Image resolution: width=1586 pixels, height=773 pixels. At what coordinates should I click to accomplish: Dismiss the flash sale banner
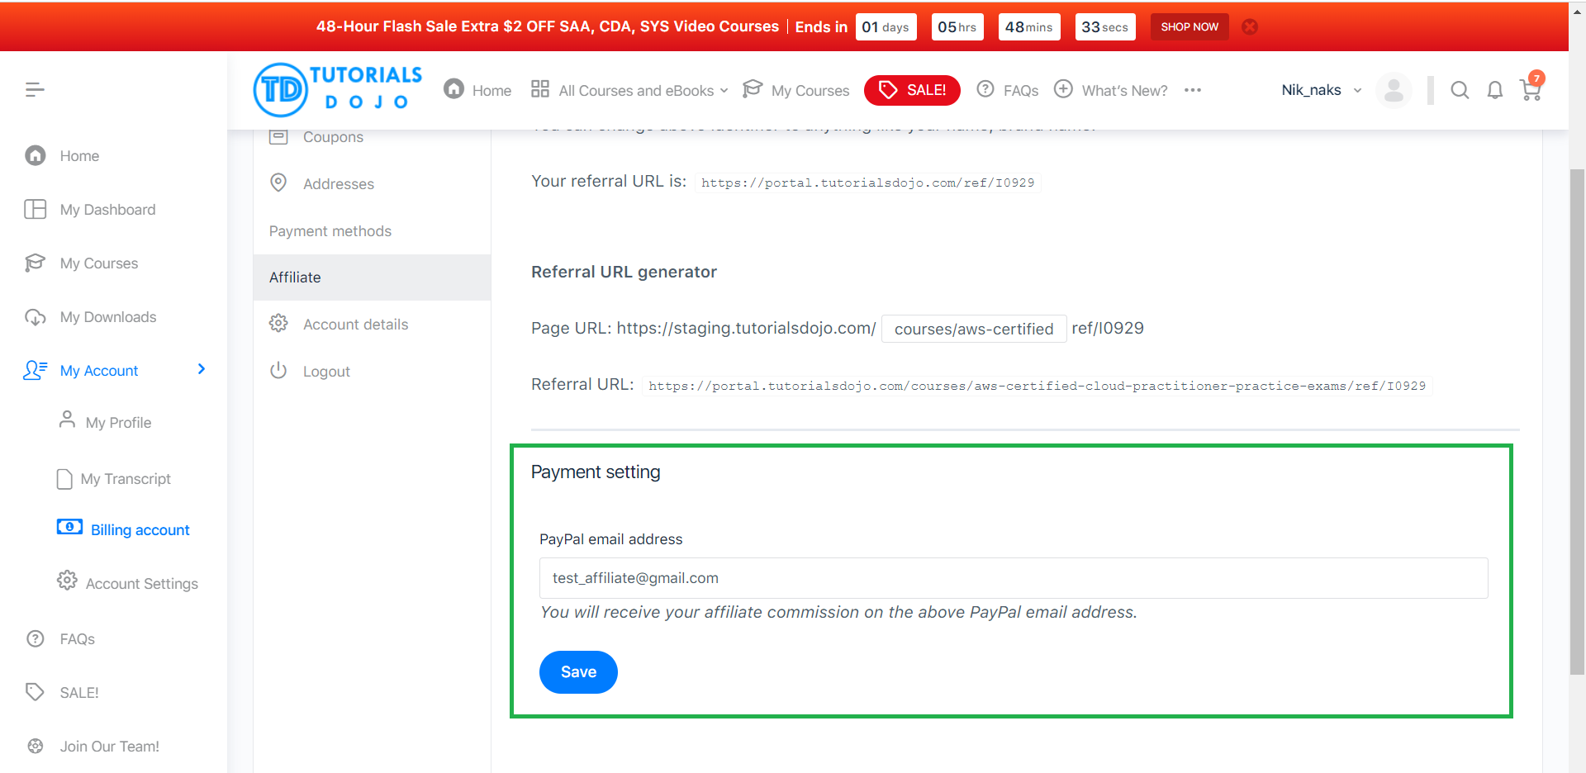1250,26
